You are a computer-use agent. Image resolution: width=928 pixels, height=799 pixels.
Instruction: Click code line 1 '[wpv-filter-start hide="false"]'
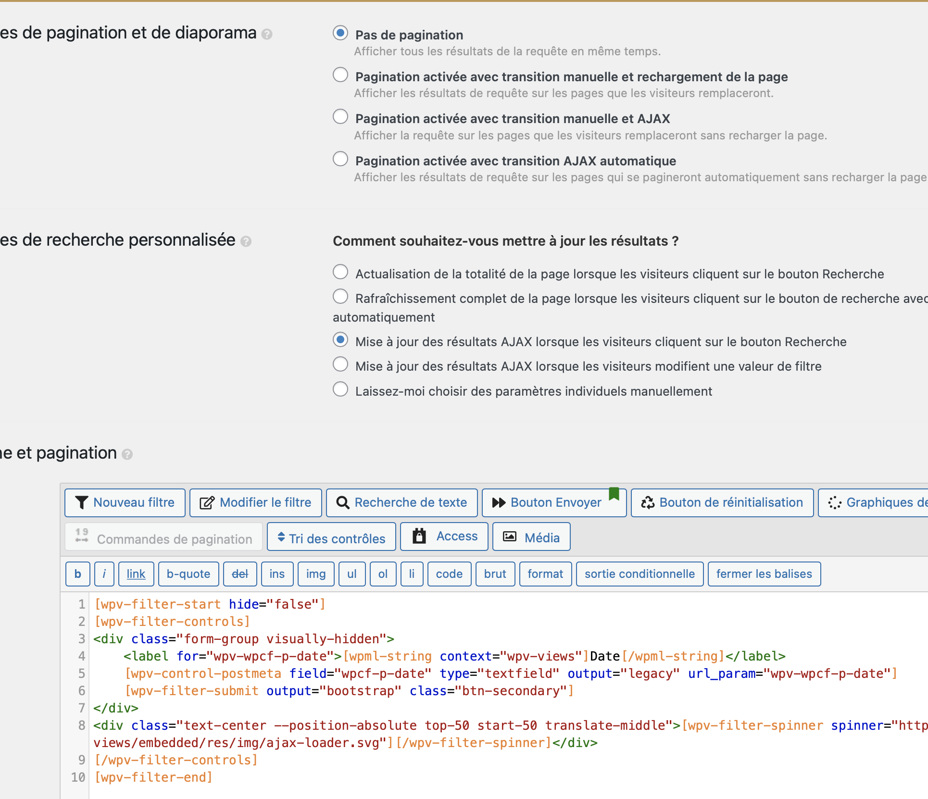click(210, 604)
